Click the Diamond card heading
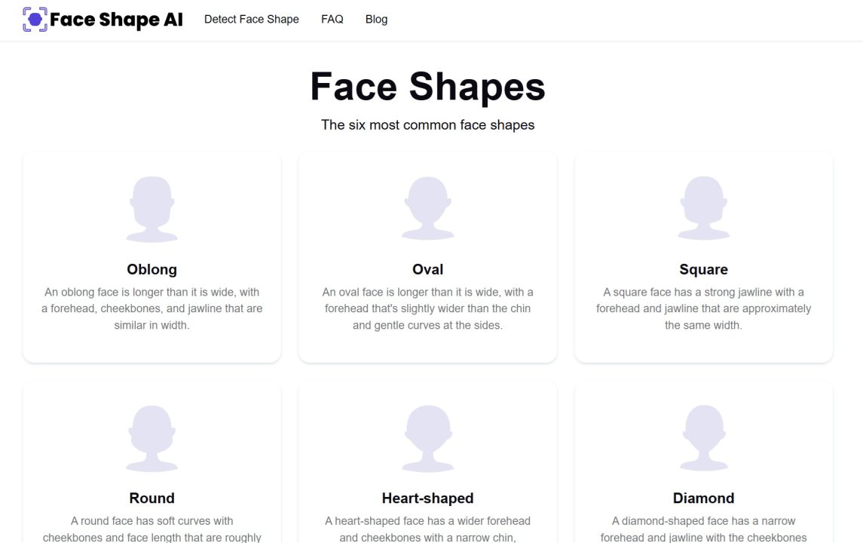 click(x=703, y=498)
